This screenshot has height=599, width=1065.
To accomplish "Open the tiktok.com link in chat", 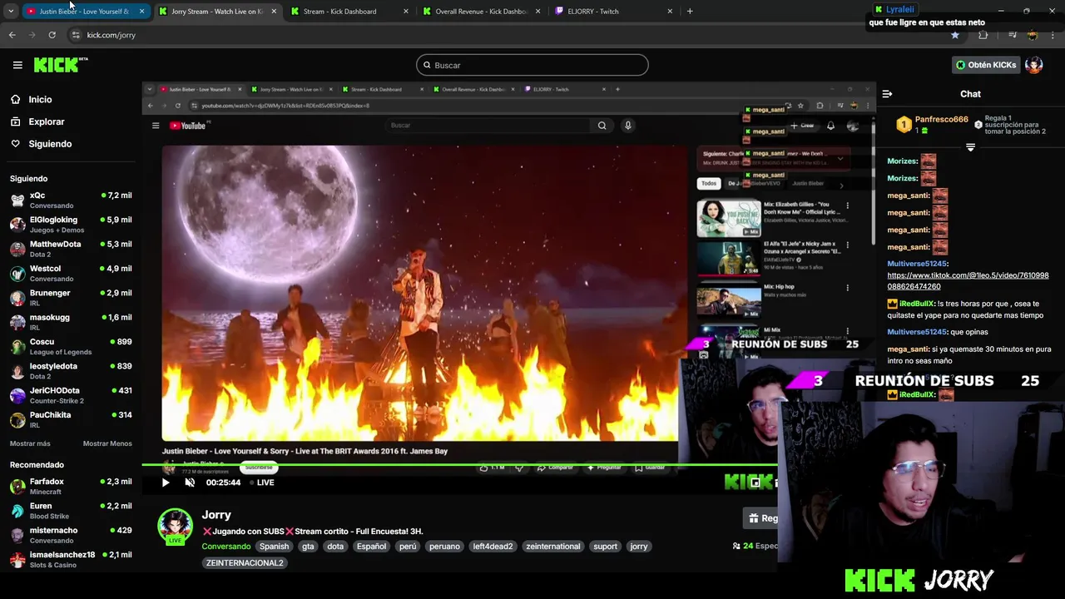I will [x=968, y=281].
